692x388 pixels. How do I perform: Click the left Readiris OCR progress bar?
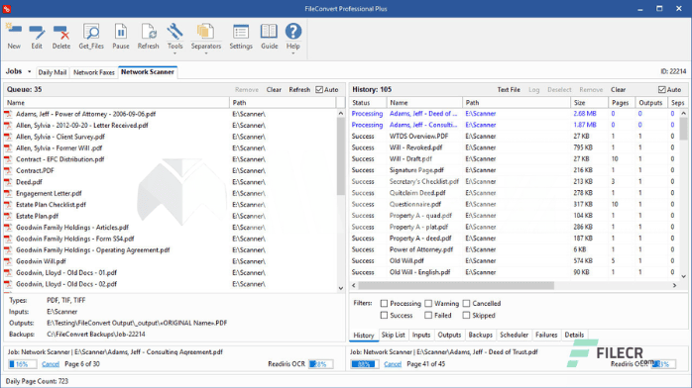coord(320,364)
